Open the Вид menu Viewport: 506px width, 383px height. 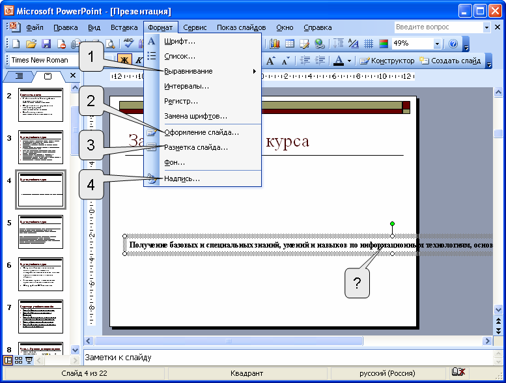[94, 28]
